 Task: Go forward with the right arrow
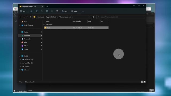[x=24, y=17]
